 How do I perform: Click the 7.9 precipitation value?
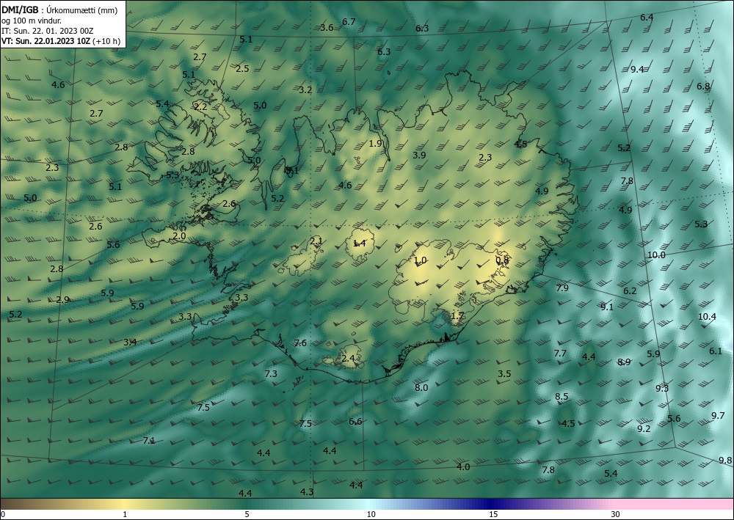pos(562,288)
